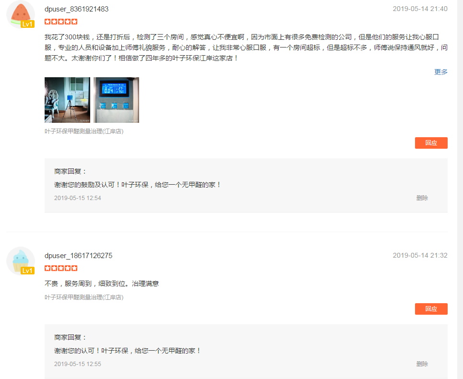Open the watermelon avatar of dpuser_8361921483
The width and height of the screenshot is (463, 379).
[x=21, y=14]
